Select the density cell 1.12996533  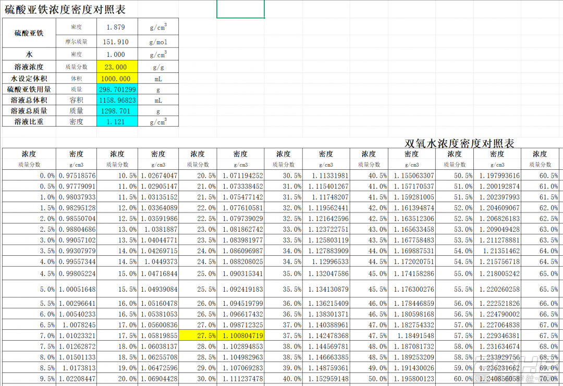point(326,262)
